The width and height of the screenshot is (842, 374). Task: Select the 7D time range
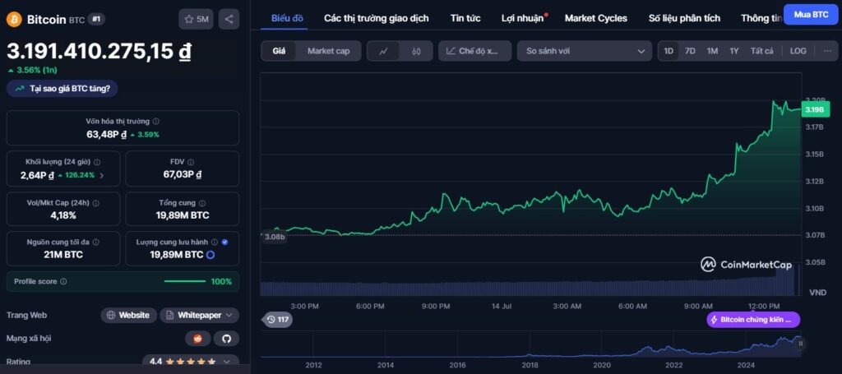[x=690, y=51]
